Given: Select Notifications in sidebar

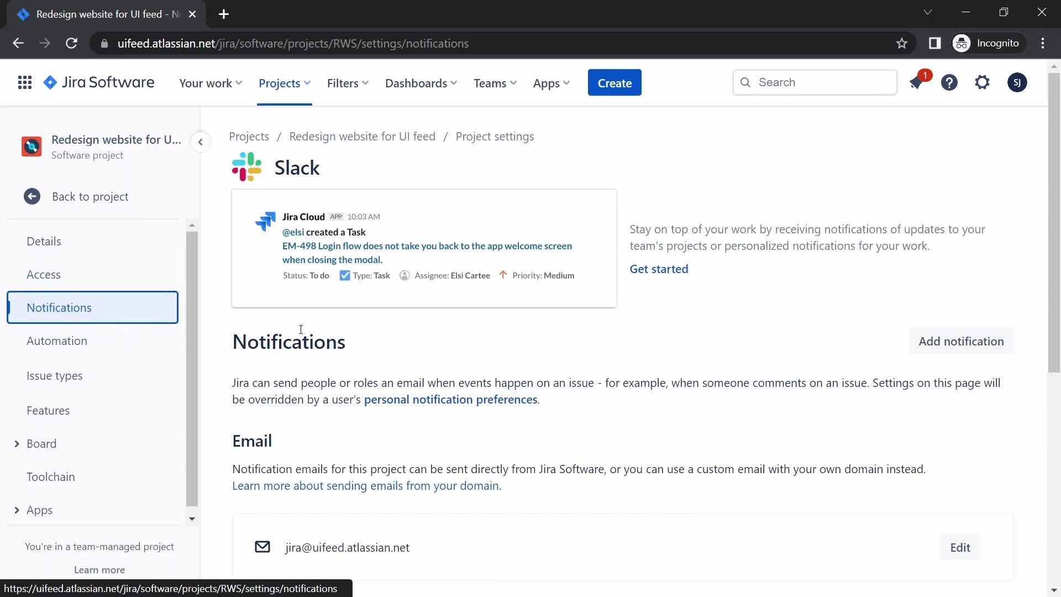Looking at the screenshot, I should (93, 307).
